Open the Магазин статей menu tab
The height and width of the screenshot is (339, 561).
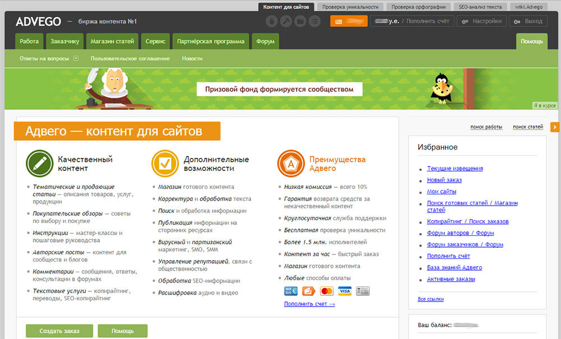point(112,41)
